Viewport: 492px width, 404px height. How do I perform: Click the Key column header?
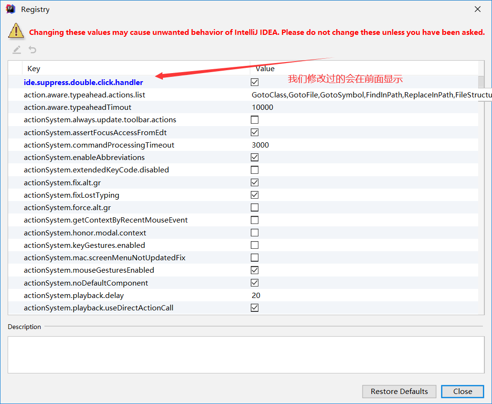(136, 68)
